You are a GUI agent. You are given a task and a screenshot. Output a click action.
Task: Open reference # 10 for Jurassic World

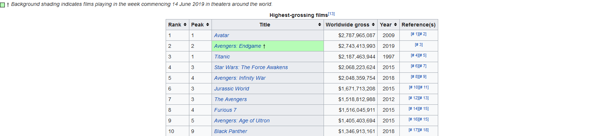pyautogui.click(x=414, y=87)
